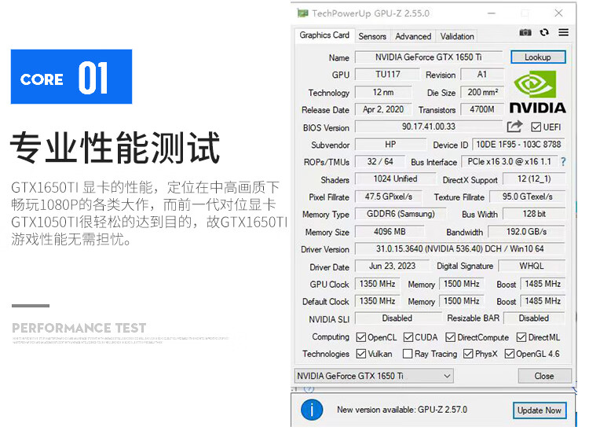
Task: Click the Bus Interface value PCIe x16 3.0
Action: pyautogui.click(x=509, y=162)
